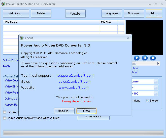Click the File Size column header
This screenshot has height=138, width=166.
click(108, 22)
